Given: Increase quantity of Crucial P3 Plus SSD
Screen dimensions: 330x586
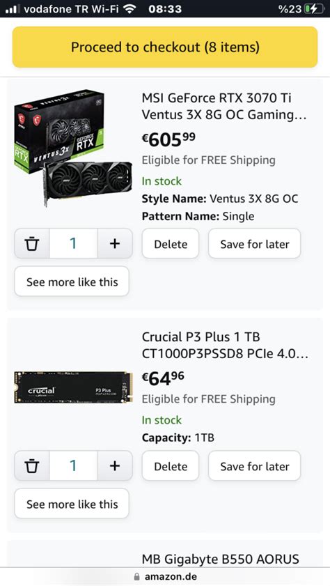Looking at the screenshot, I should (115, 465).
